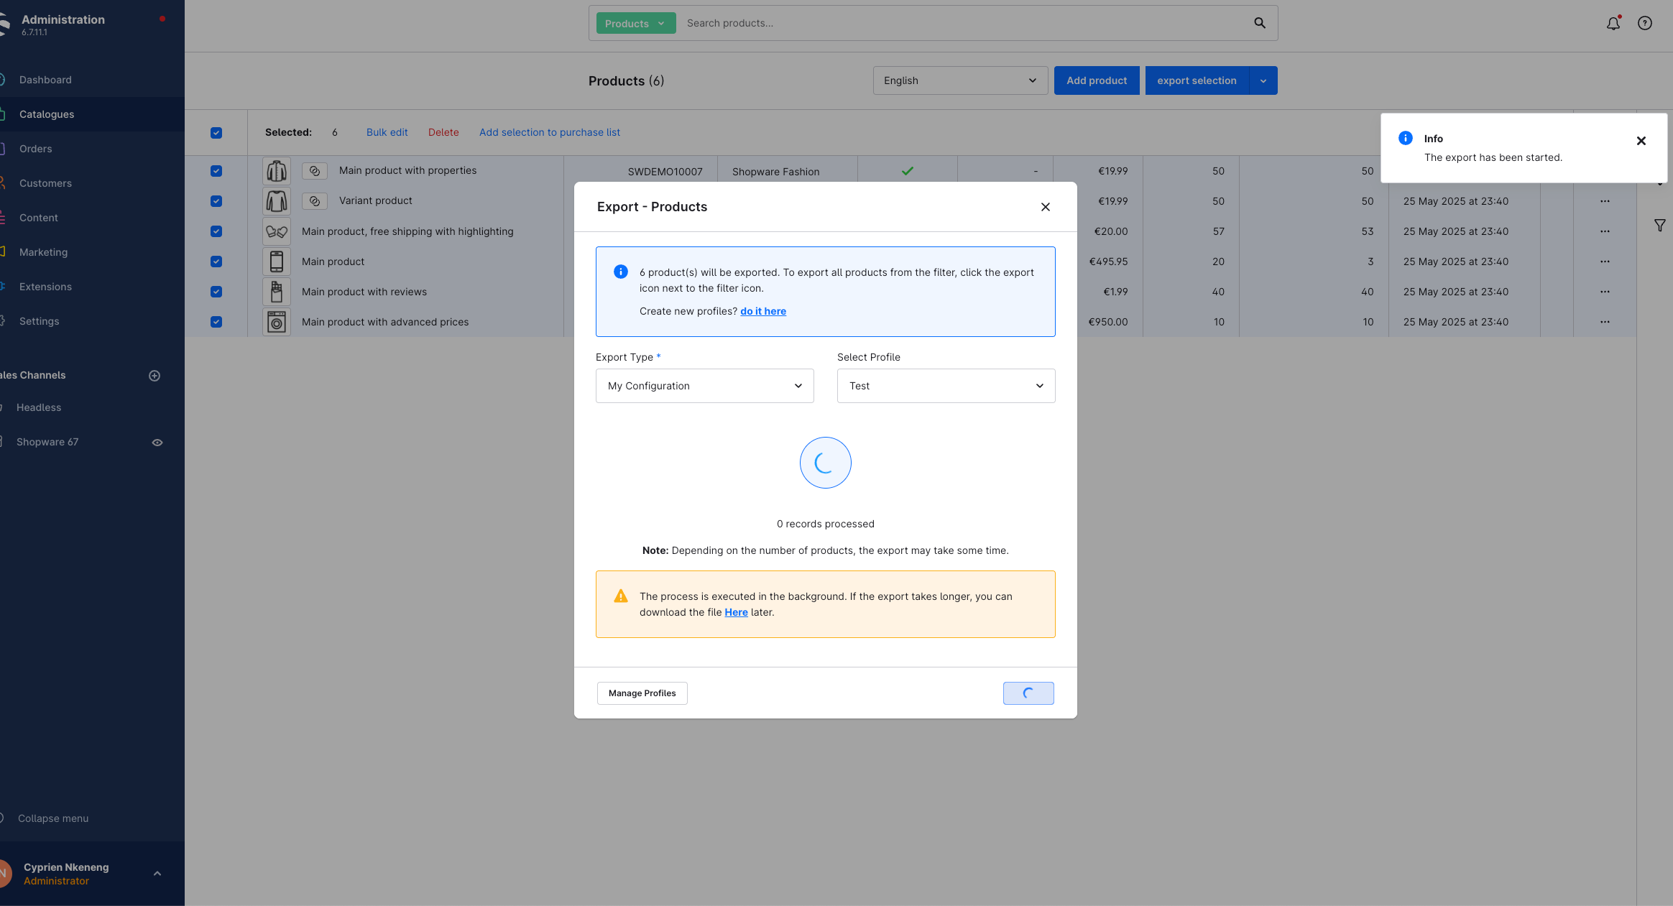Open the notifications bell icon
Screen dimensions: 1673x906
coord(1613,23)
